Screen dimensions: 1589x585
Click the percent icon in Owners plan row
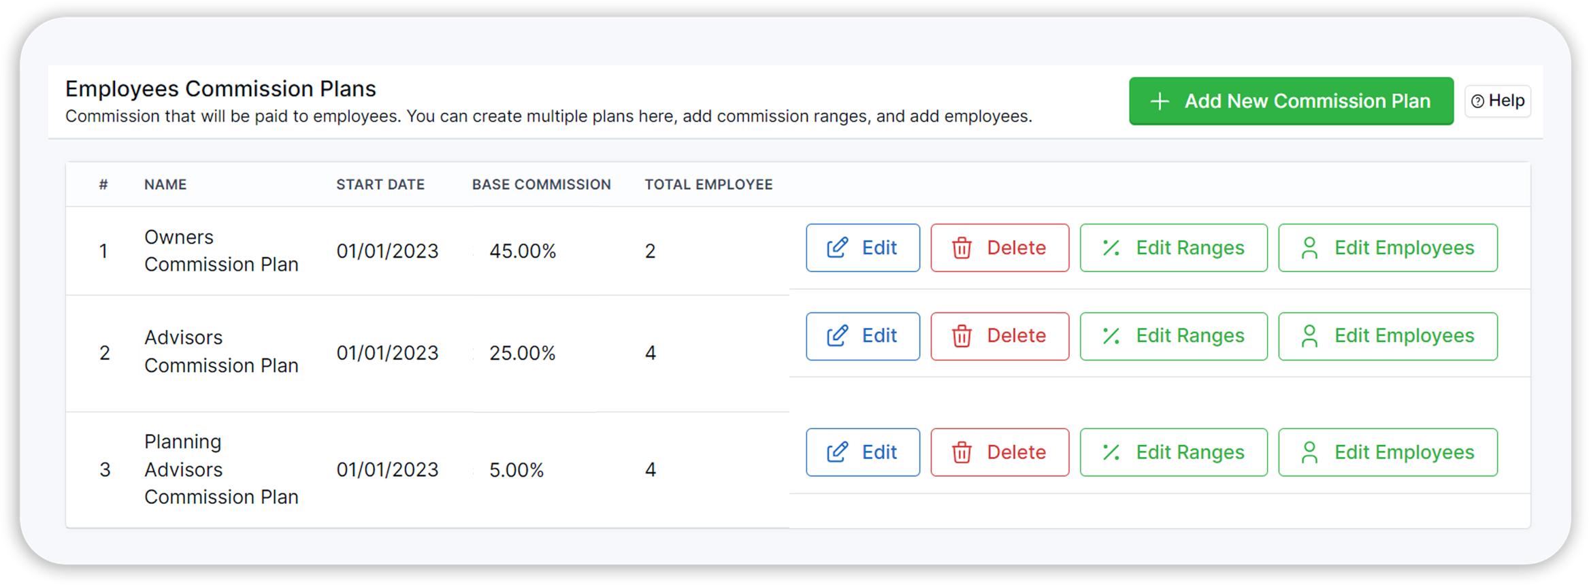pos(1111,248)
